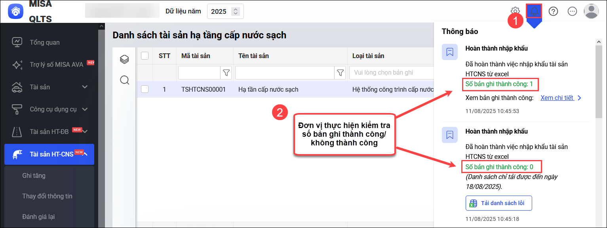
Task: Open the three-dot more options icon
Action: [x=572, y=11]
